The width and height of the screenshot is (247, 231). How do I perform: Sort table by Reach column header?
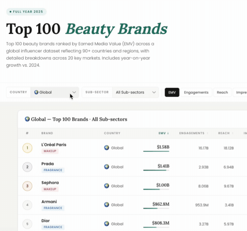[x=226, y=133]
